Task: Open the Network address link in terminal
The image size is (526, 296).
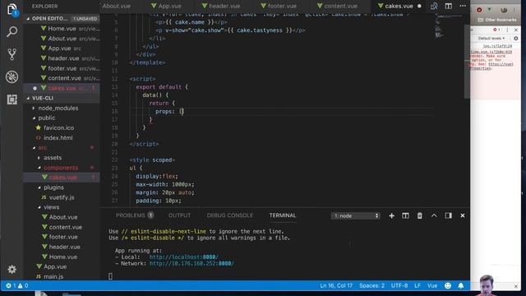Action: [191, 264]
